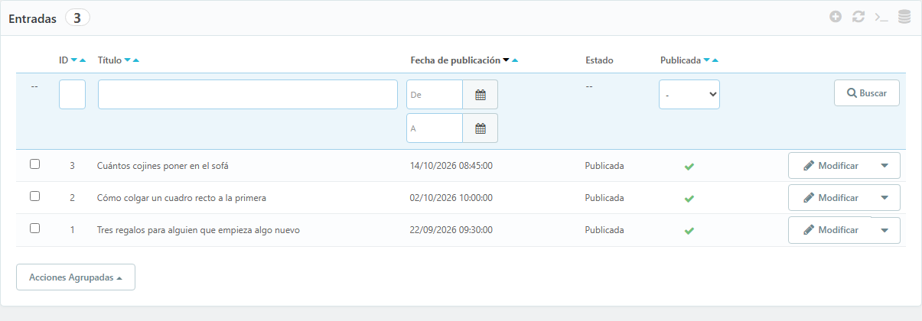Click the Buscar search button

point(867,93)
